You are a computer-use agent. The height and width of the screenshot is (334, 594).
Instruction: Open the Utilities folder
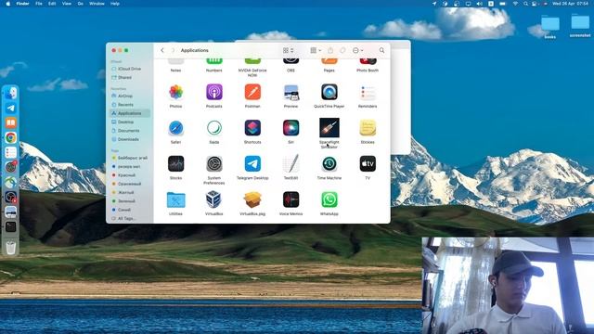[175, 200]
